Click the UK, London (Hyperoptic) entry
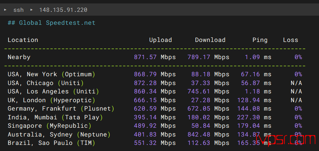 pyautogui.click(x=52, y=100)
